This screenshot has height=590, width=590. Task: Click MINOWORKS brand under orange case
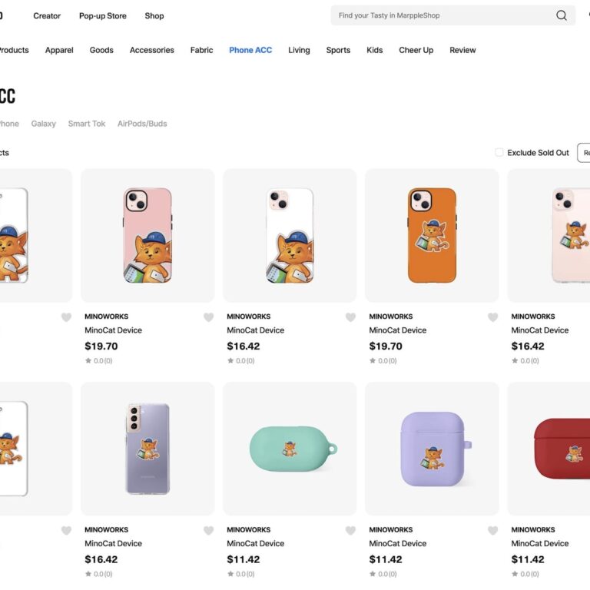click(x=390, y=317)
